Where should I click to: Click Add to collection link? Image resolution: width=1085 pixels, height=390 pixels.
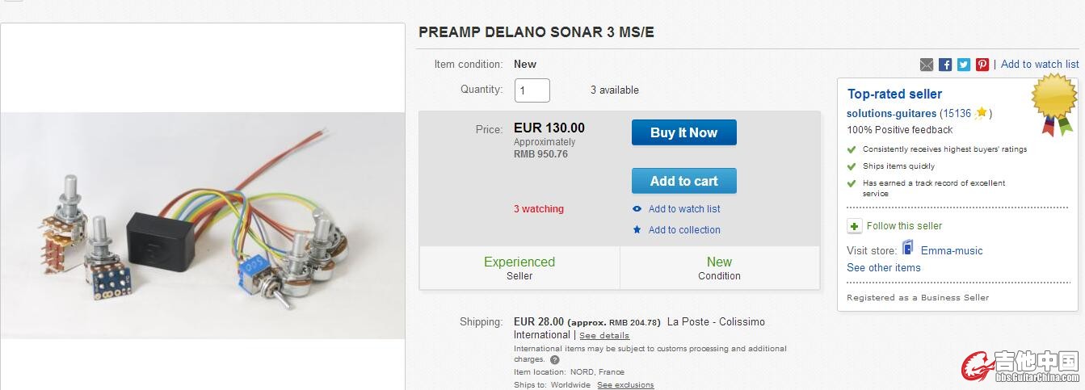[684, 230]
